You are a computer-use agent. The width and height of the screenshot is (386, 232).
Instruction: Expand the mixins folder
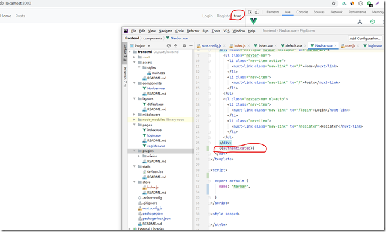(139, 156)
